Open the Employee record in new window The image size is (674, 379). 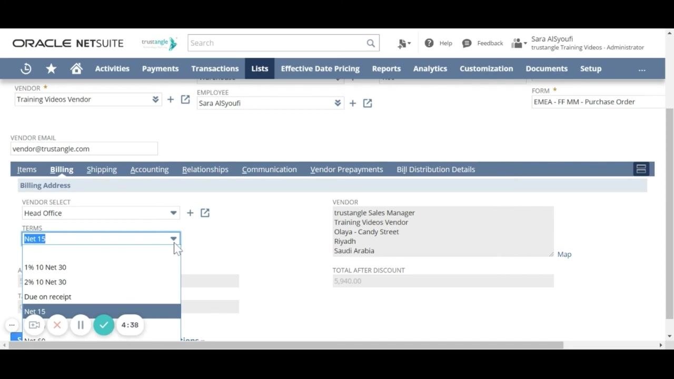point(368,103)
